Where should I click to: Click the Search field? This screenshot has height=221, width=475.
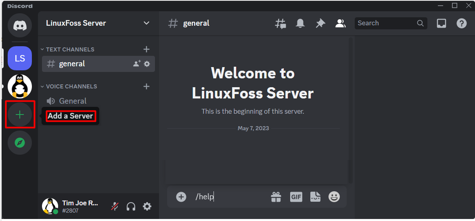391,23
